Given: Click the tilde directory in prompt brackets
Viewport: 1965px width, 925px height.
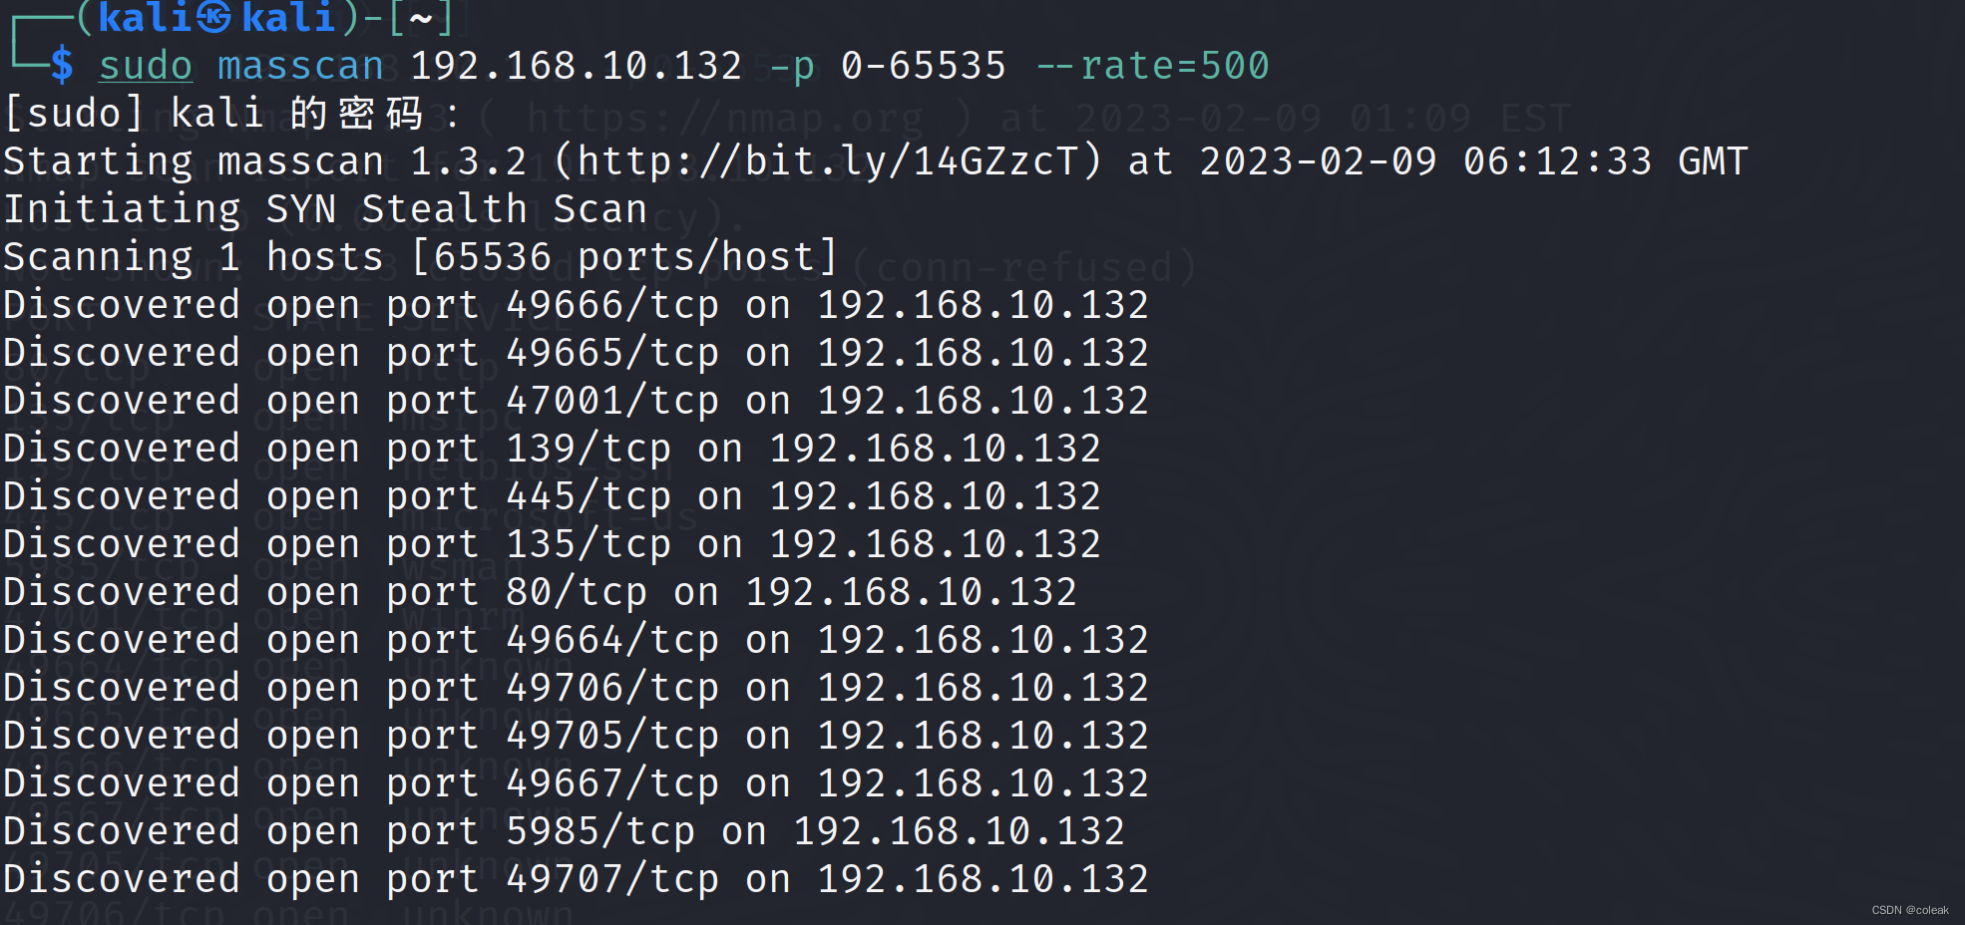Looking at the screenshot, I should [x=421, y=18].
